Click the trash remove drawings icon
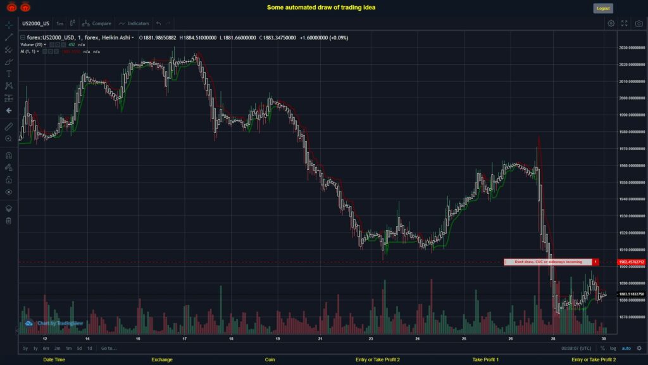Screen dimensions: 648x365 (9, 221)
